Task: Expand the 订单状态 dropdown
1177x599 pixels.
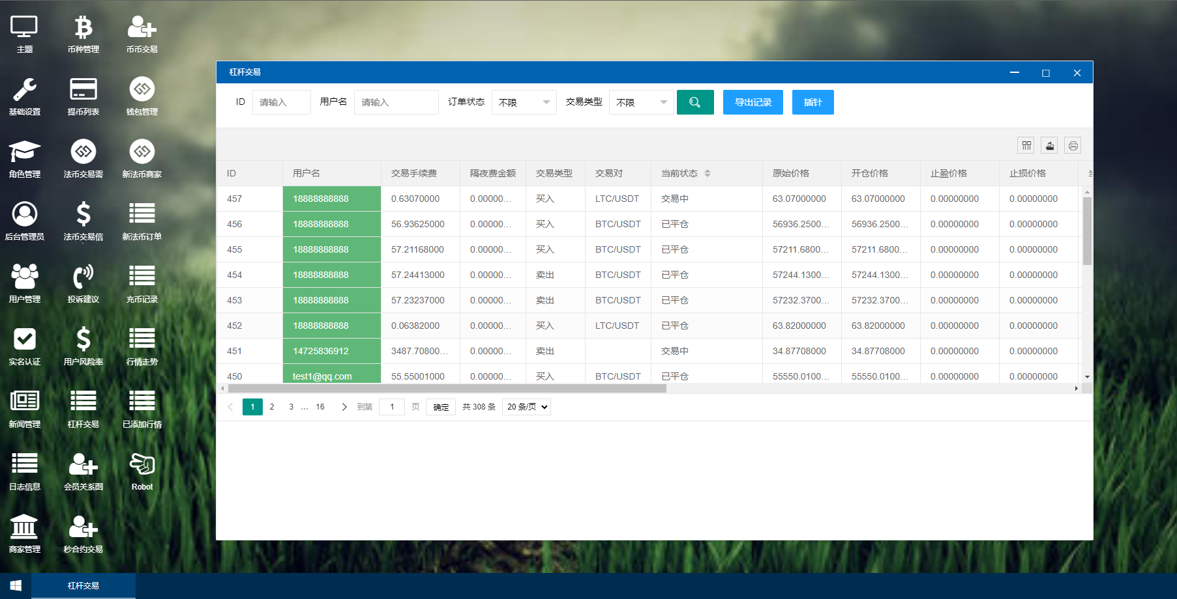Action: [x=524, y=102]
